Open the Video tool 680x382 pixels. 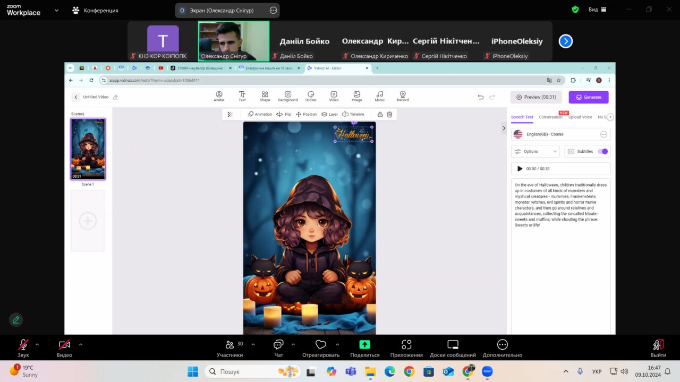coord(334,96)
